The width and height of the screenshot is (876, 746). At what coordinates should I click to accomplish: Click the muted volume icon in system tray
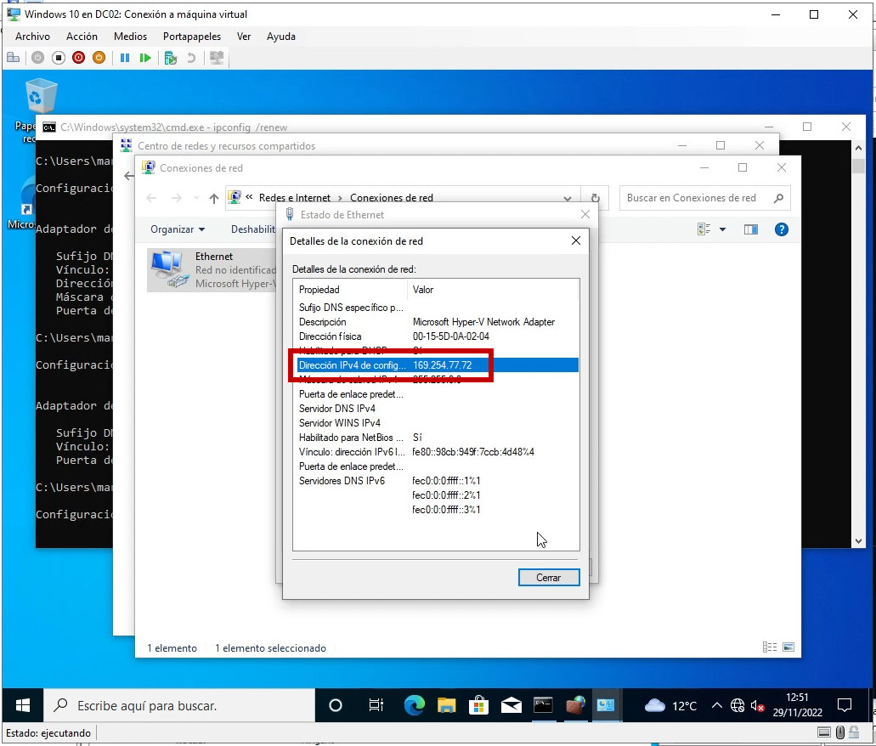tap(758, 706)
